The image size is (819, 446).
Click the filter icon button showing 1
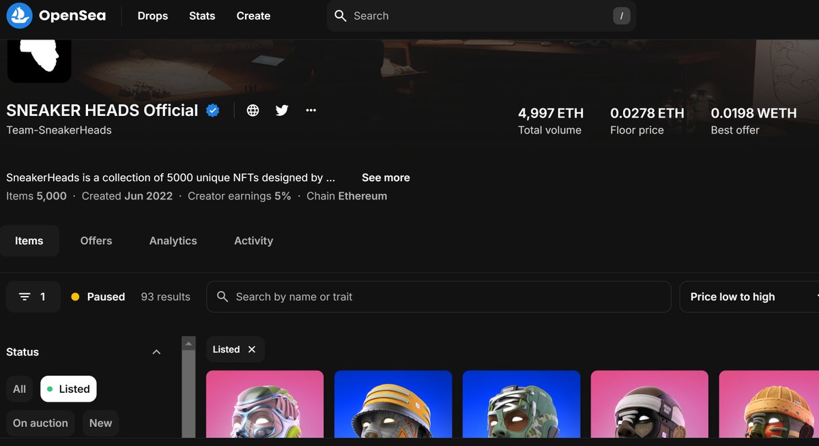point(33,297)
